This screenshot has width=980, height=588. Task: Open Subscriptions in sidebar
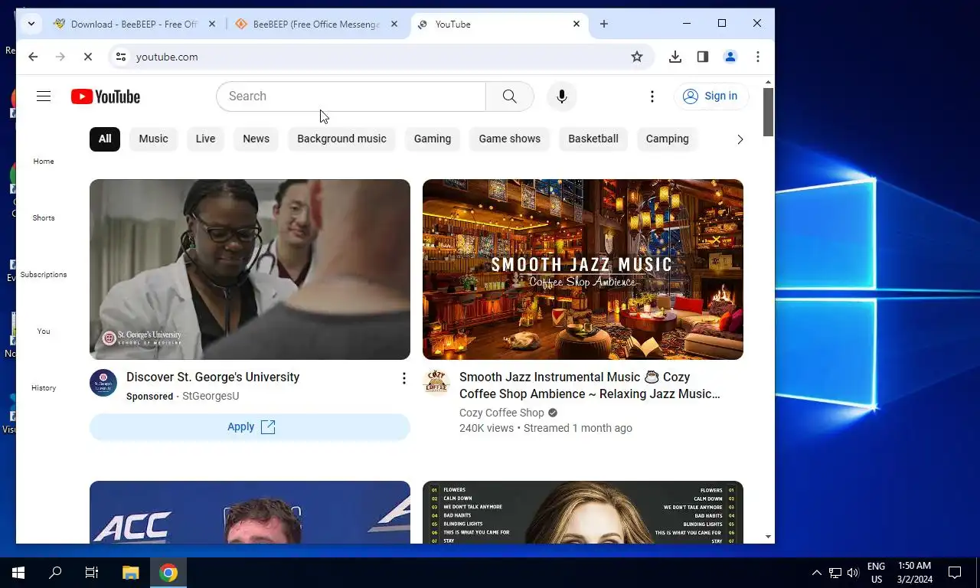click(44, 275)
